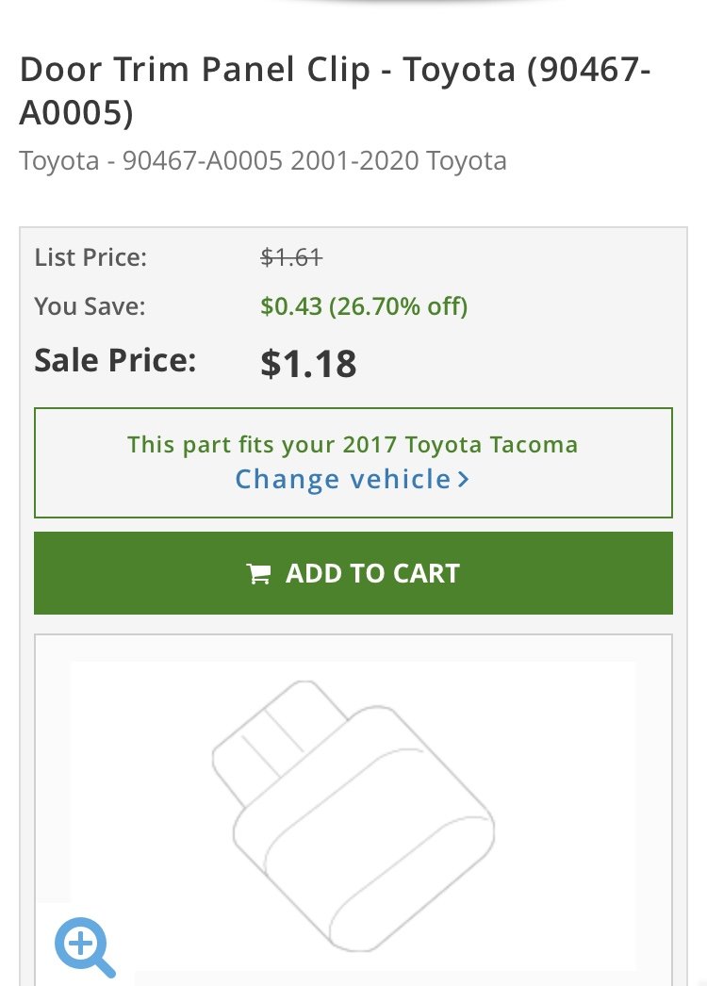Click the vehicle fitment confirmation box border area
The image size is (707, 986).
coord(353,463)
